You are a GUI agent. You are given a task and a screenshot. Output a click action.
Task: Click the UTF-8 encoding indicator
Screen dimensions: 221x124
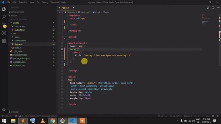pos(196,116)
